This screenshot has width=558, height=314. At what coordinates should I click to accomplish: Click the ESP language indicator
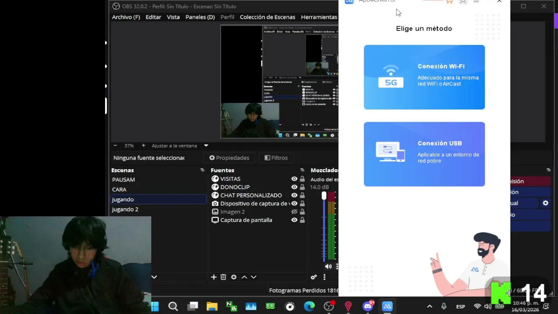(x=460, y=307)
